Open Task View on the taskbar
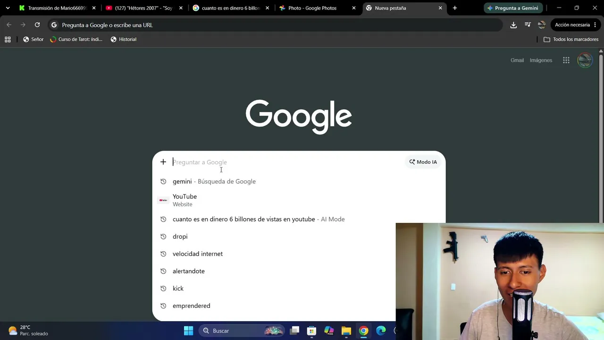 294,331
